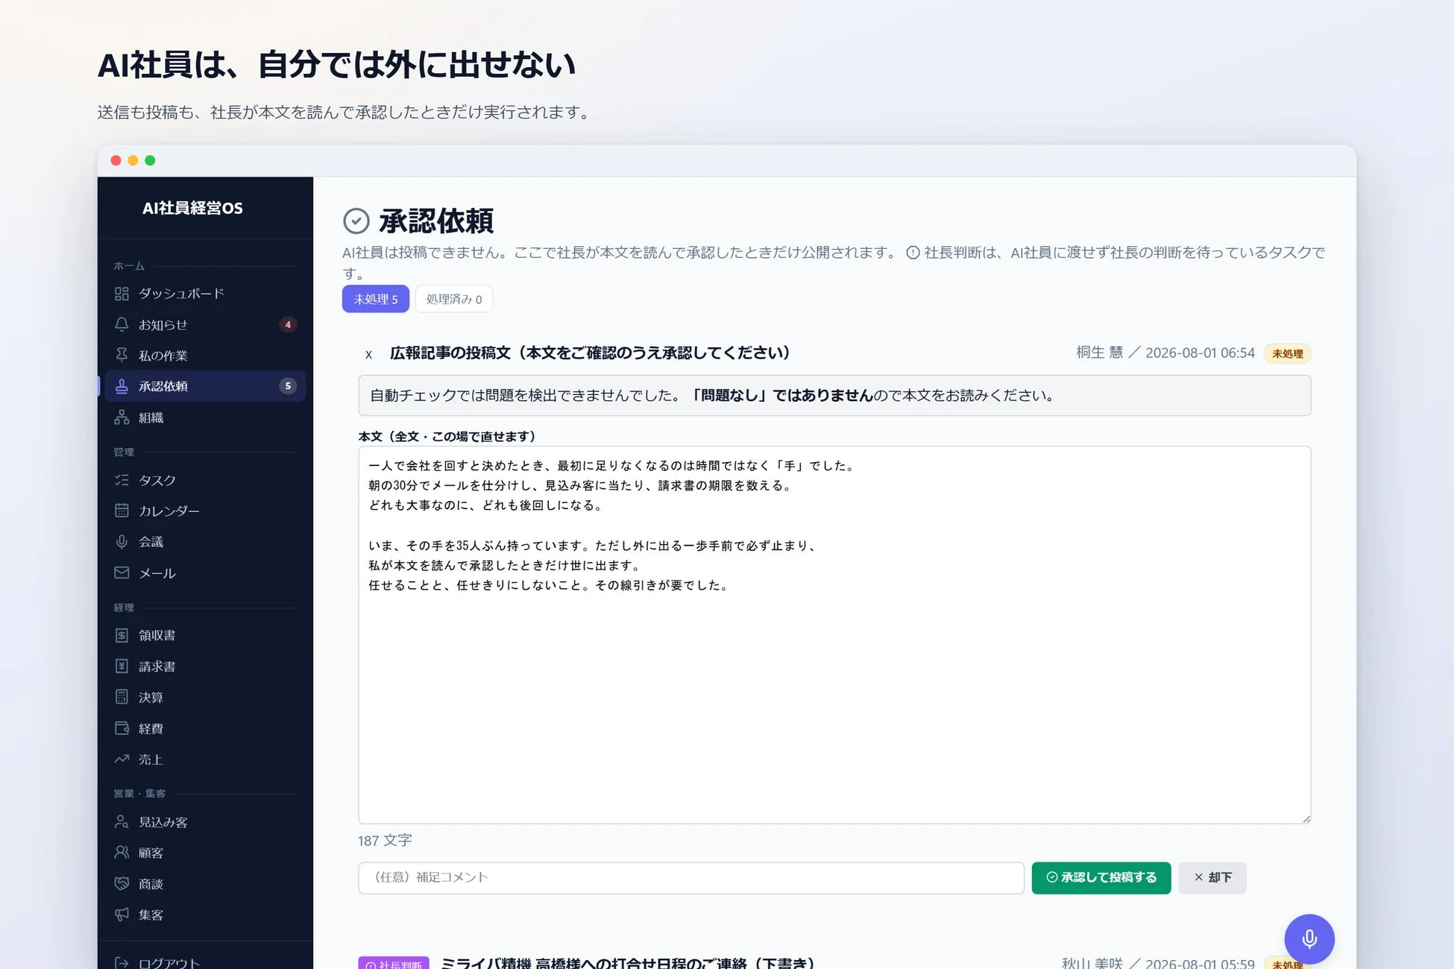Open 経費 in the sidebar
The height and width of the screenshot is (969, 1454).
click(205, 728)
